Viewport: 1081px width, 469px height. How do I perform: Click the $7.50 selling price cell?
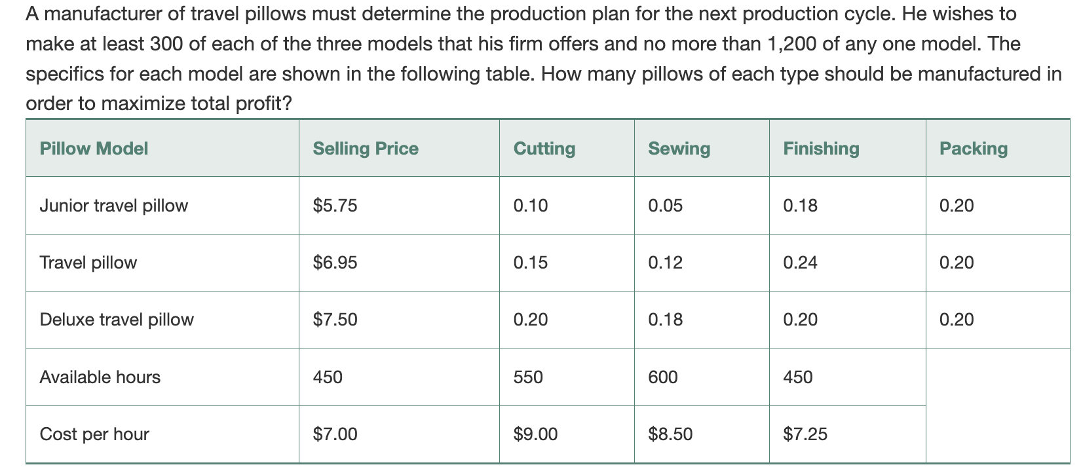tap(335, 320)
